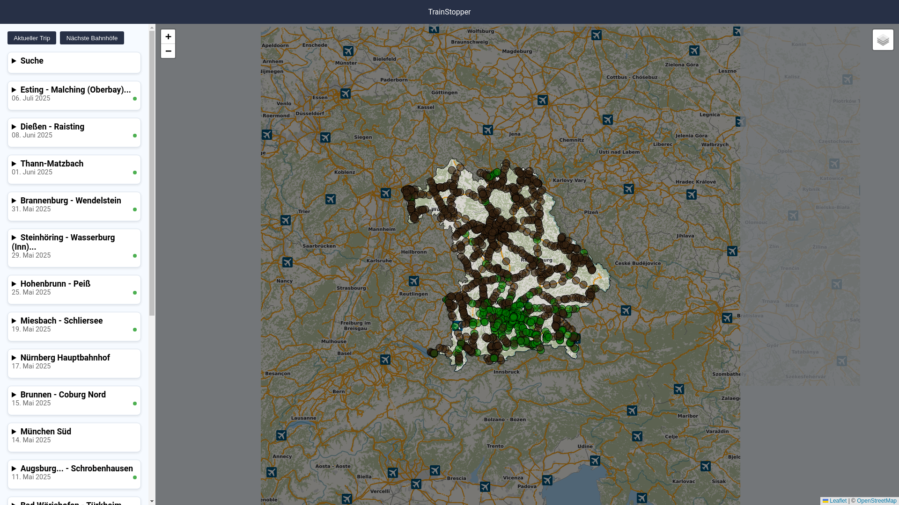Click the airport icon southwest of Celje
Screen dimensions: 899x505
click(637, 436)
